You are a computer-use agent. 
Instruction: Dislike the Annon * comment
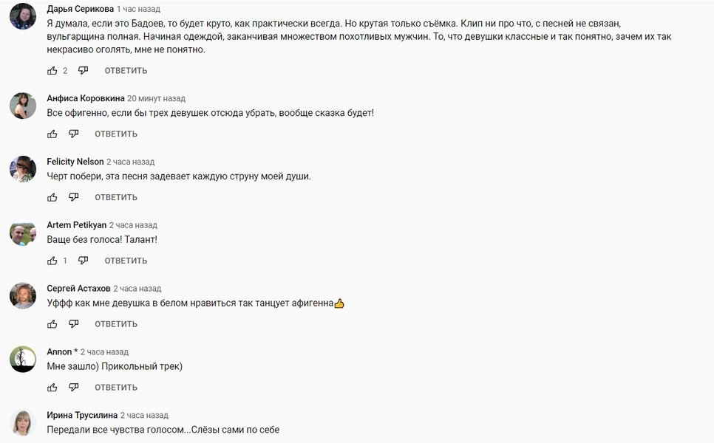pos(73,388)
